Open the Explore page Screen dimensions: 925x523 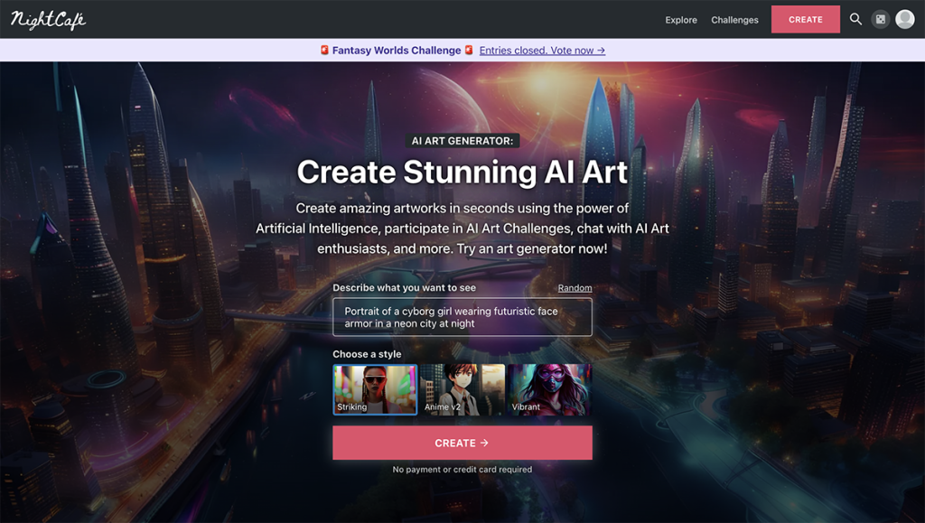tap(681, 19)
